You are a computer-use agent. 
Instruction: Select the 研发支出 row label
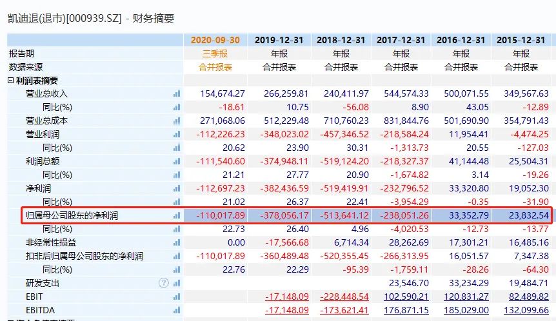(x=43, y=283)
